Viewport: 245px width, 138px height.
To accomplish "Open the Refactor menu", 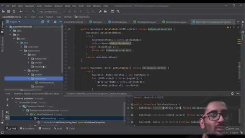I will tap(59, 6).
